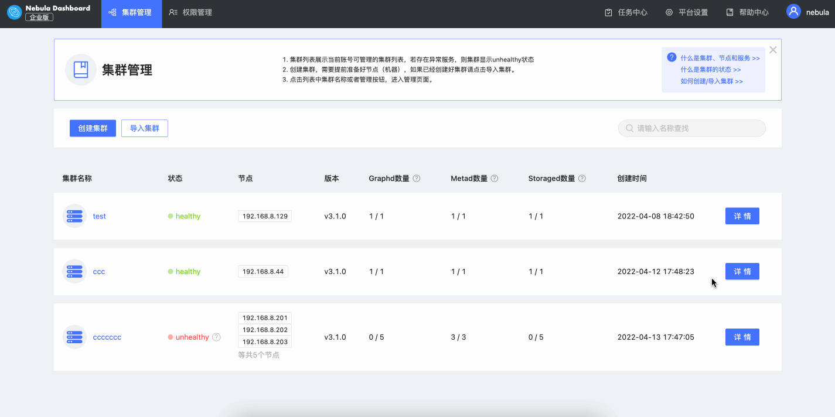Click the healthy status of test
835x417 pixels.
[188, 216]
